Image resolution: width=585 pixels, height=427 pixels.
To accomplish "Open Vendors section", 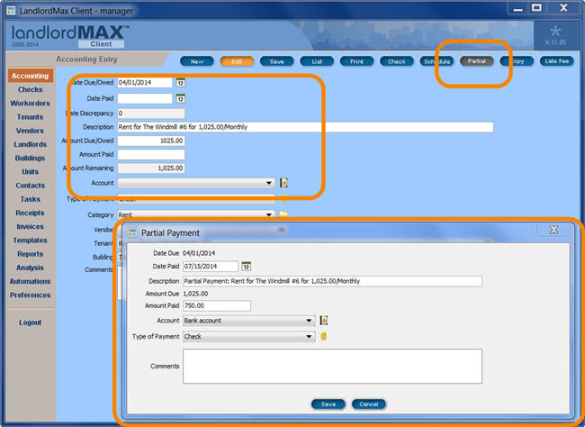I will [31, 131].
